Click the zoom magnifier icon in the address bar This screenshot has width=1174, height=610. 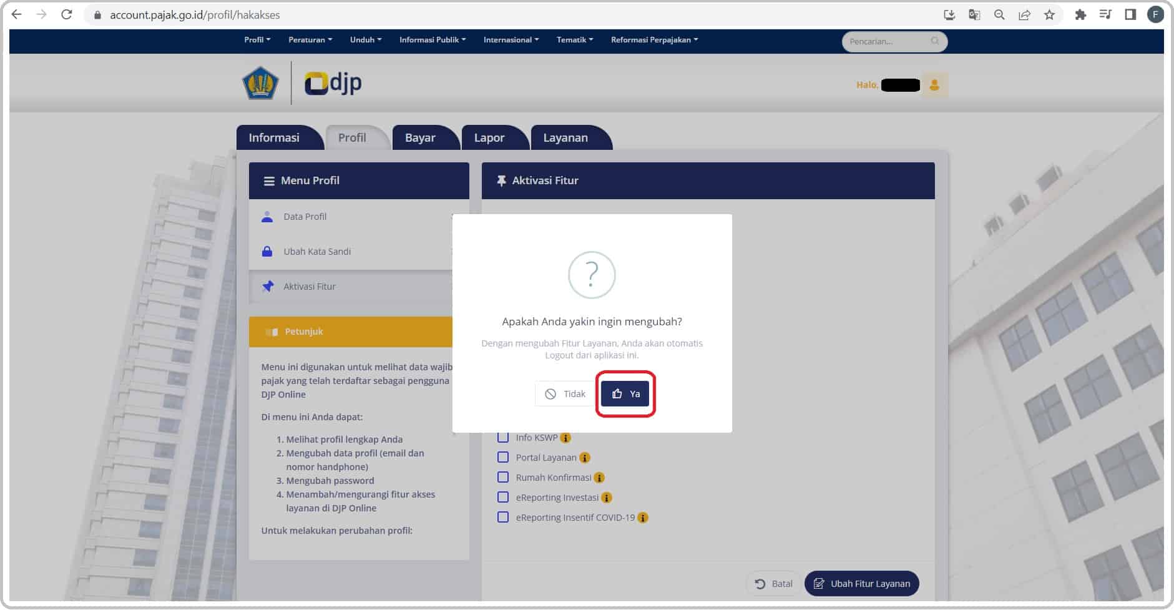pyautogui.click(x=999, y=14)
